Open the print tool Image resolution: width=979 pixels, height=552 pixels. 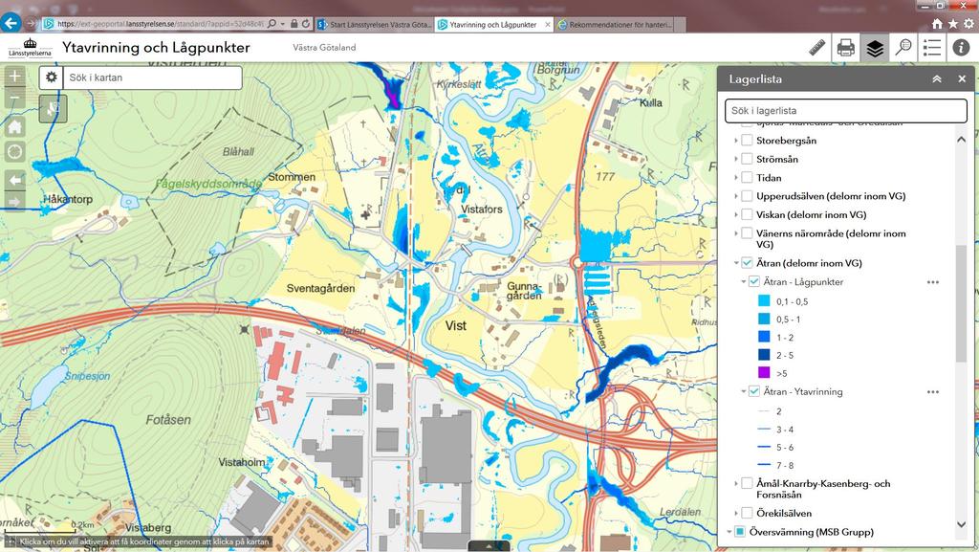[845, 48]
